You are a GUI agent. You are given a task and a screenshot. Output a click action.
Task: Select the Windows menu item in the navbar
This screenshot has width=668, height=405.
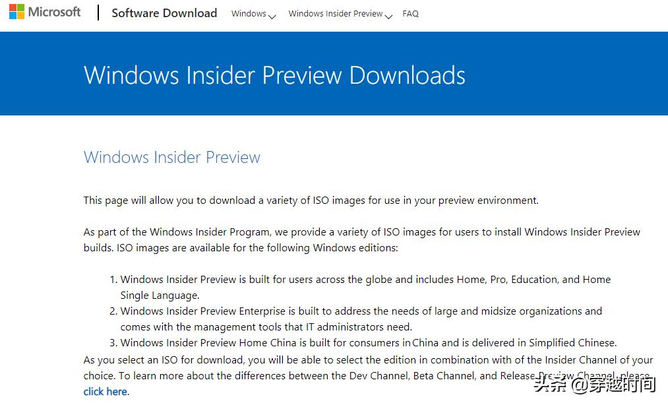249,13
